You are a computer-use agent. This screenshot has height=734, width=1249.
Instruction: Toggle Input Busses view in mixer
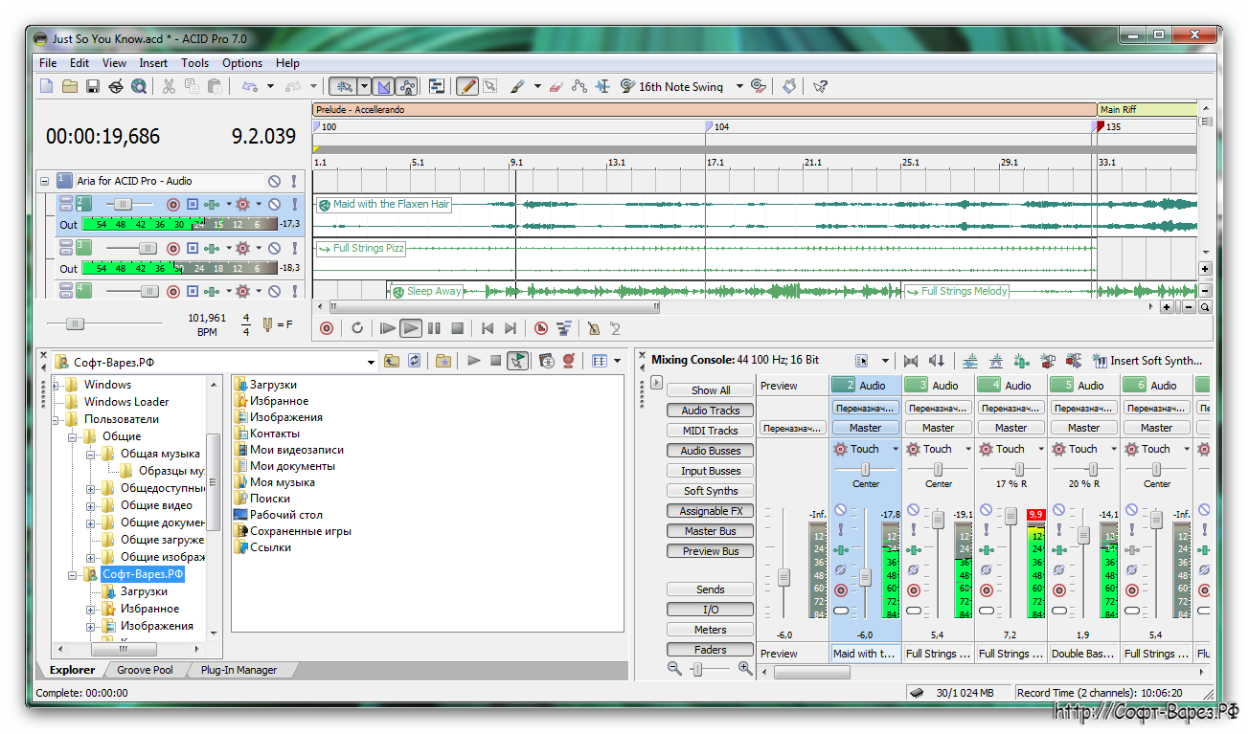click(x=711, y=471)
